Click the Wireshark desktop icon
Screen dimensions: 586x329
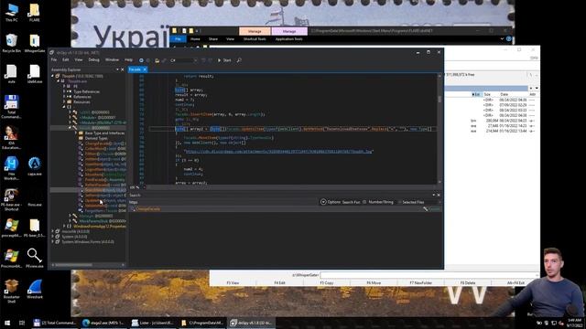point(35,289)
